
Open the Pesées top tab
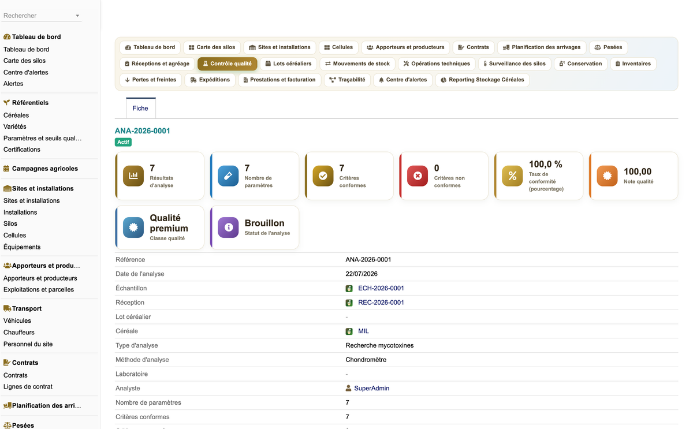tap(609, 47)
